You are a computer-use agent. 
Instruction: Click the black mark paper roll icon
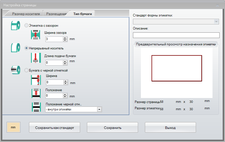click(16, 70)
